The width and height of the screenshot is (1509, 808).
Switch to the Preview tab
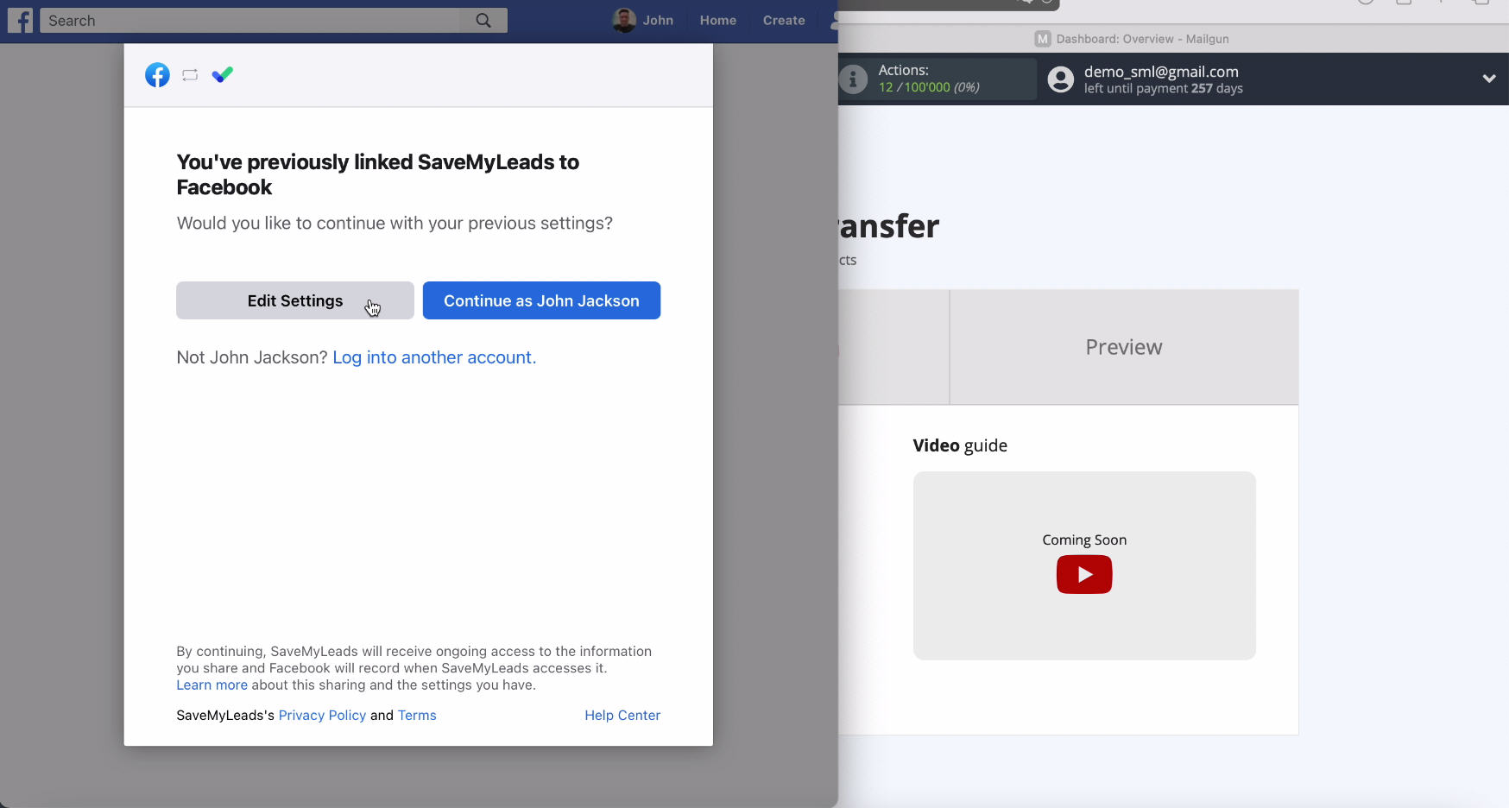(1124, 347)
